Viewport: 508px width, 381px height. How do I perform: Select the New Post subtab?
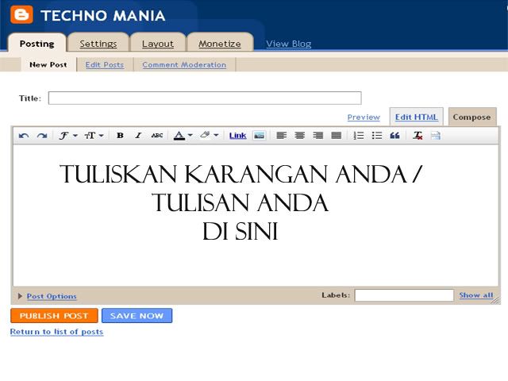[x=48, y=64]
